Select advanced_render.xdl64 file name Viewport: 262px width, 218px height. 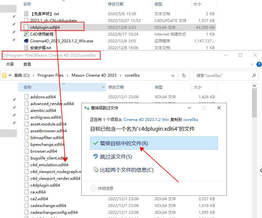tap(52, 104)
